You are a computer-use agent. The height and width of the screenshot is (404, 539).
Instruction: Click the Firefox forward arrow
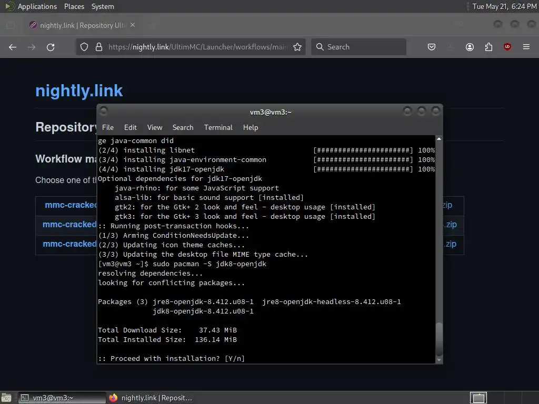pyautogui.click(x=32, y=47)
